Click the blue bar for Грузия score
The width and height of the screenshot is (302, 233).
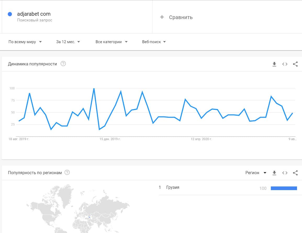[x=284, y=188]
